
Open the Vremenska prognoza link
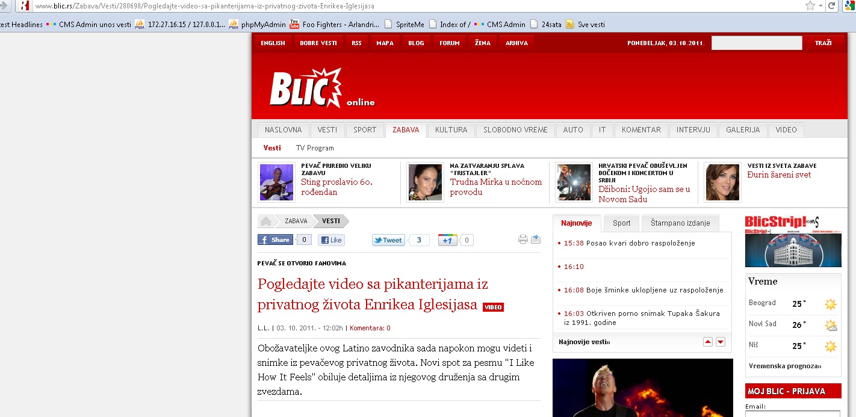pos(784,366)
